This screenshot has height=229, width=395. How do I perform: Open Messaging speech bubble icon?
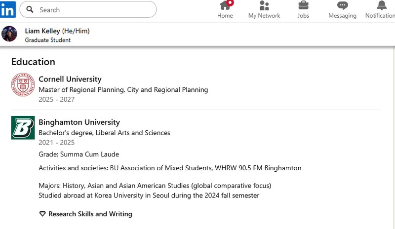(x=342, y=5)
